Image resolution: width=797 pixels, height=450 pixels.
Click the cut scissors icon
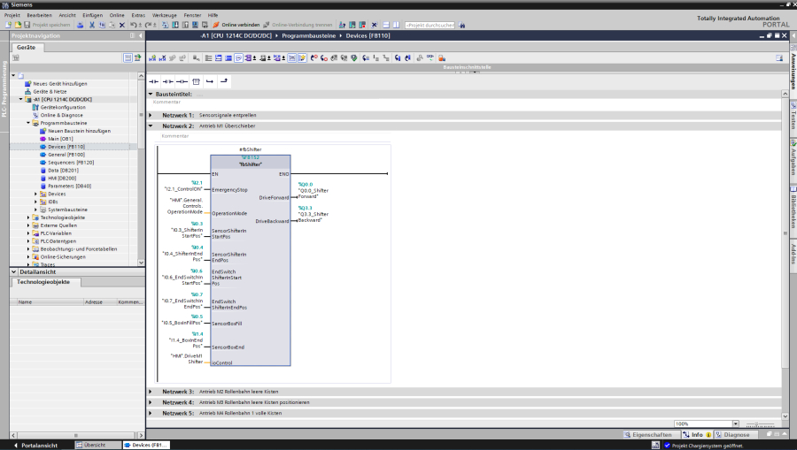(92, 25)
